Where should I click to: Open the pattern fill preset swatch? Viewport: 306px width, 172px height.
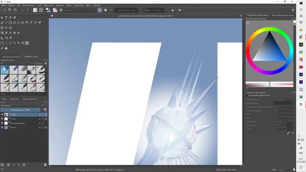point(41,10)
